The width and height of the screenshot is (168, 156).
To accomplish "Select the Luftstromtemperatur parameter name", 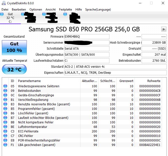I will tap(33, 127).
